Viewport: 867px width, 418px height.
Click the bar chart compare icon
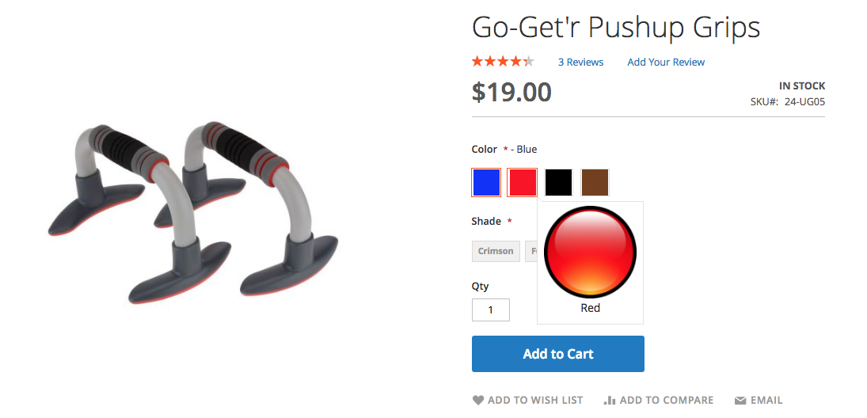point(610,401)
